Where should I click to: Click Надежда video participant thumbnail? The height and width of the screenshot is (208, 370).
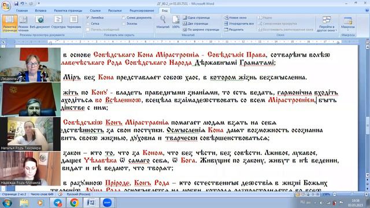pos(30,168)
